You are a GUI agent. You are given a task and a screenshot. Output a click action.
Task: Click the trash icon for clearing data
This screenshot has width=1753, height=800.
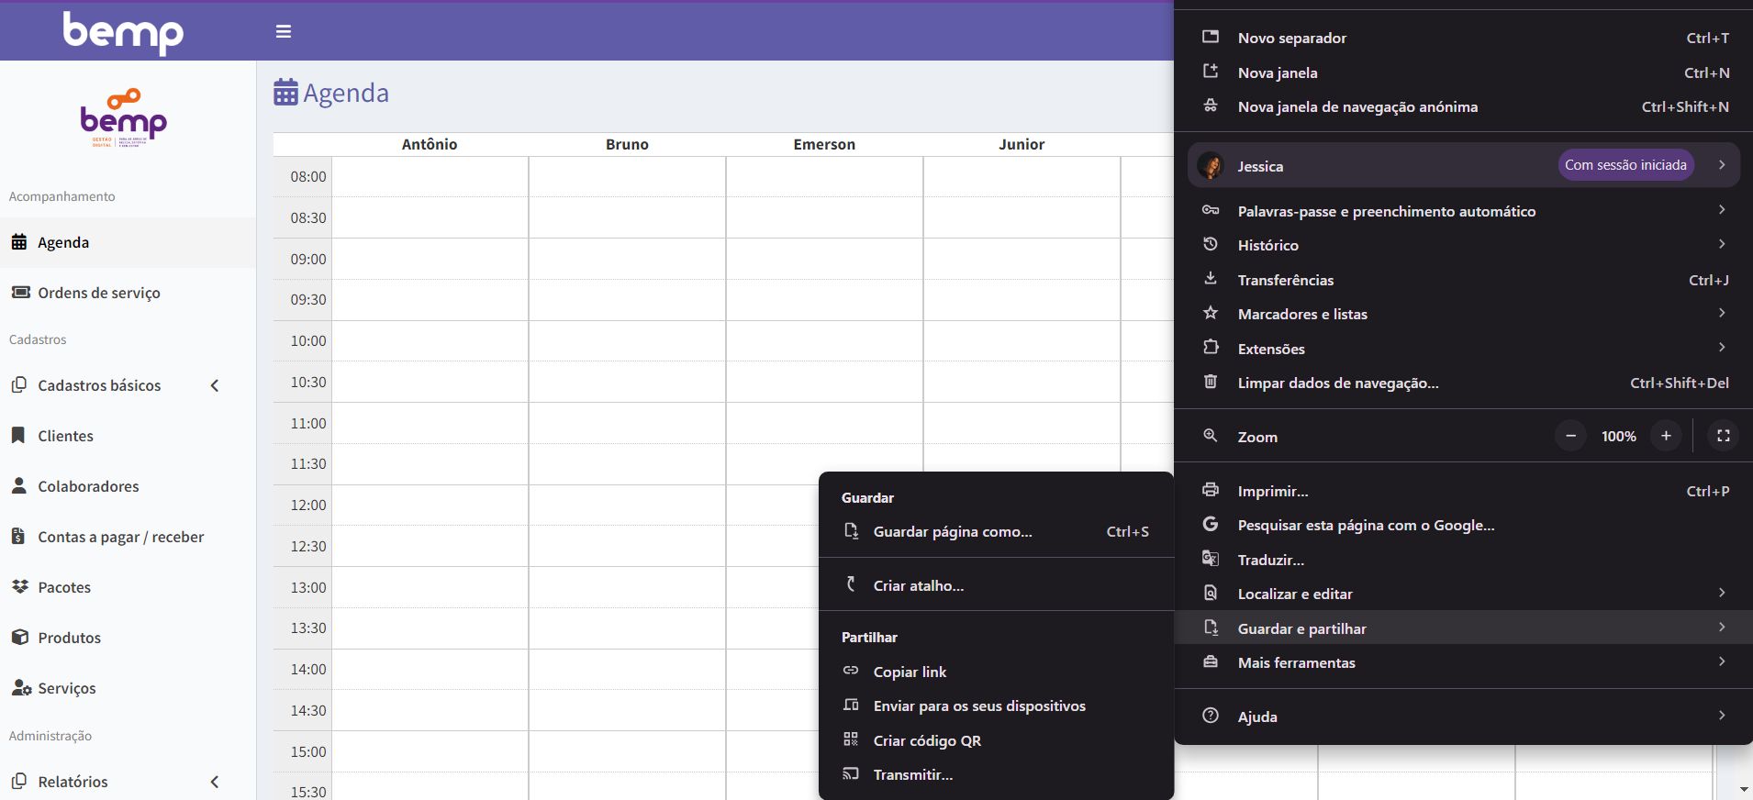1211,382
